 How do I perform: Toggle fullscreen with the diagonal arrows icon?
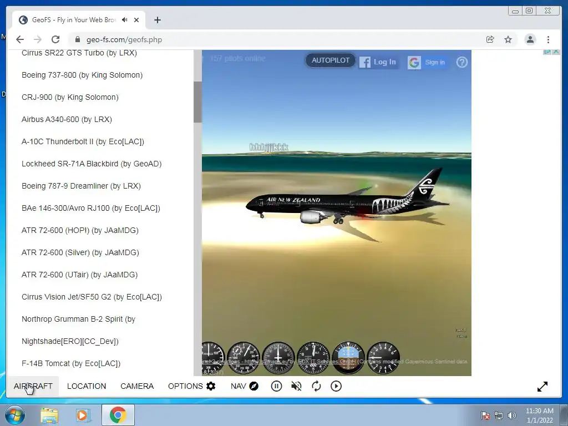542,387
